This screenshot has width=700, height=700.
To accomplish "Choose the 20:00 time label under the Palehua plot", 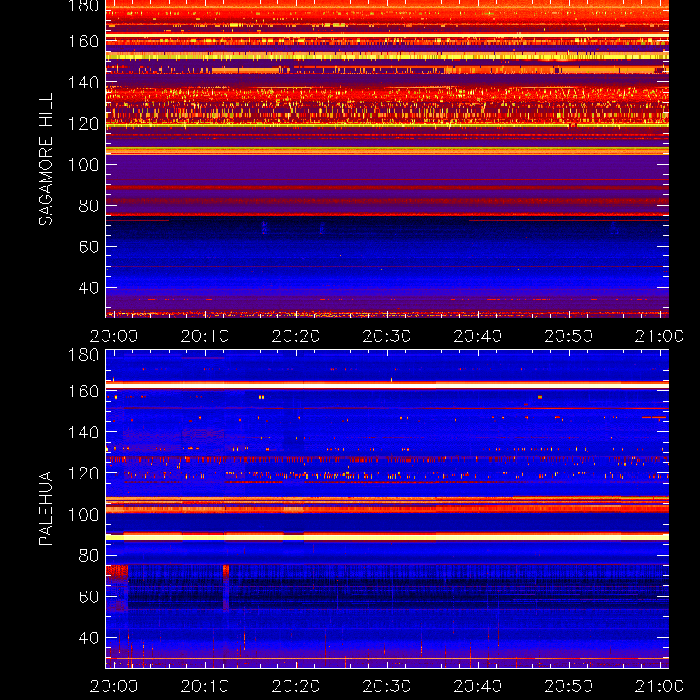I will [114, 686].
